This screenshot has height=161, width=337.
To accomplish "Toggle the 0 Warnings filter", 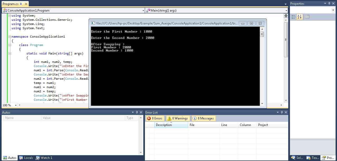I will 178,118.
